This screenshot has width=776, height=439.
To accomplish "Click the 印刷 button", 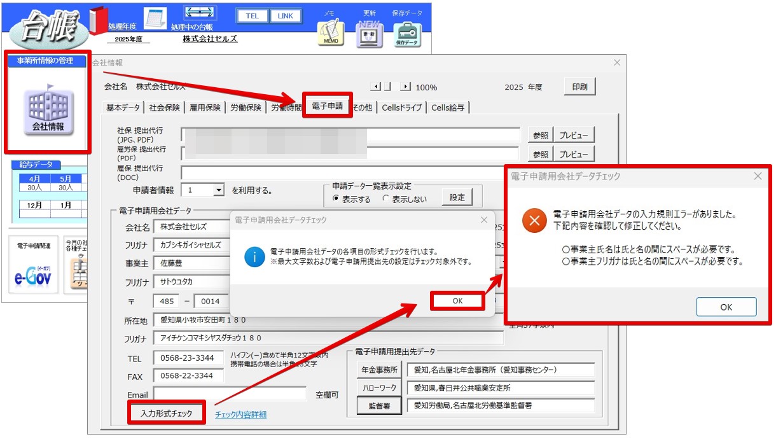I will click(579, 87).
